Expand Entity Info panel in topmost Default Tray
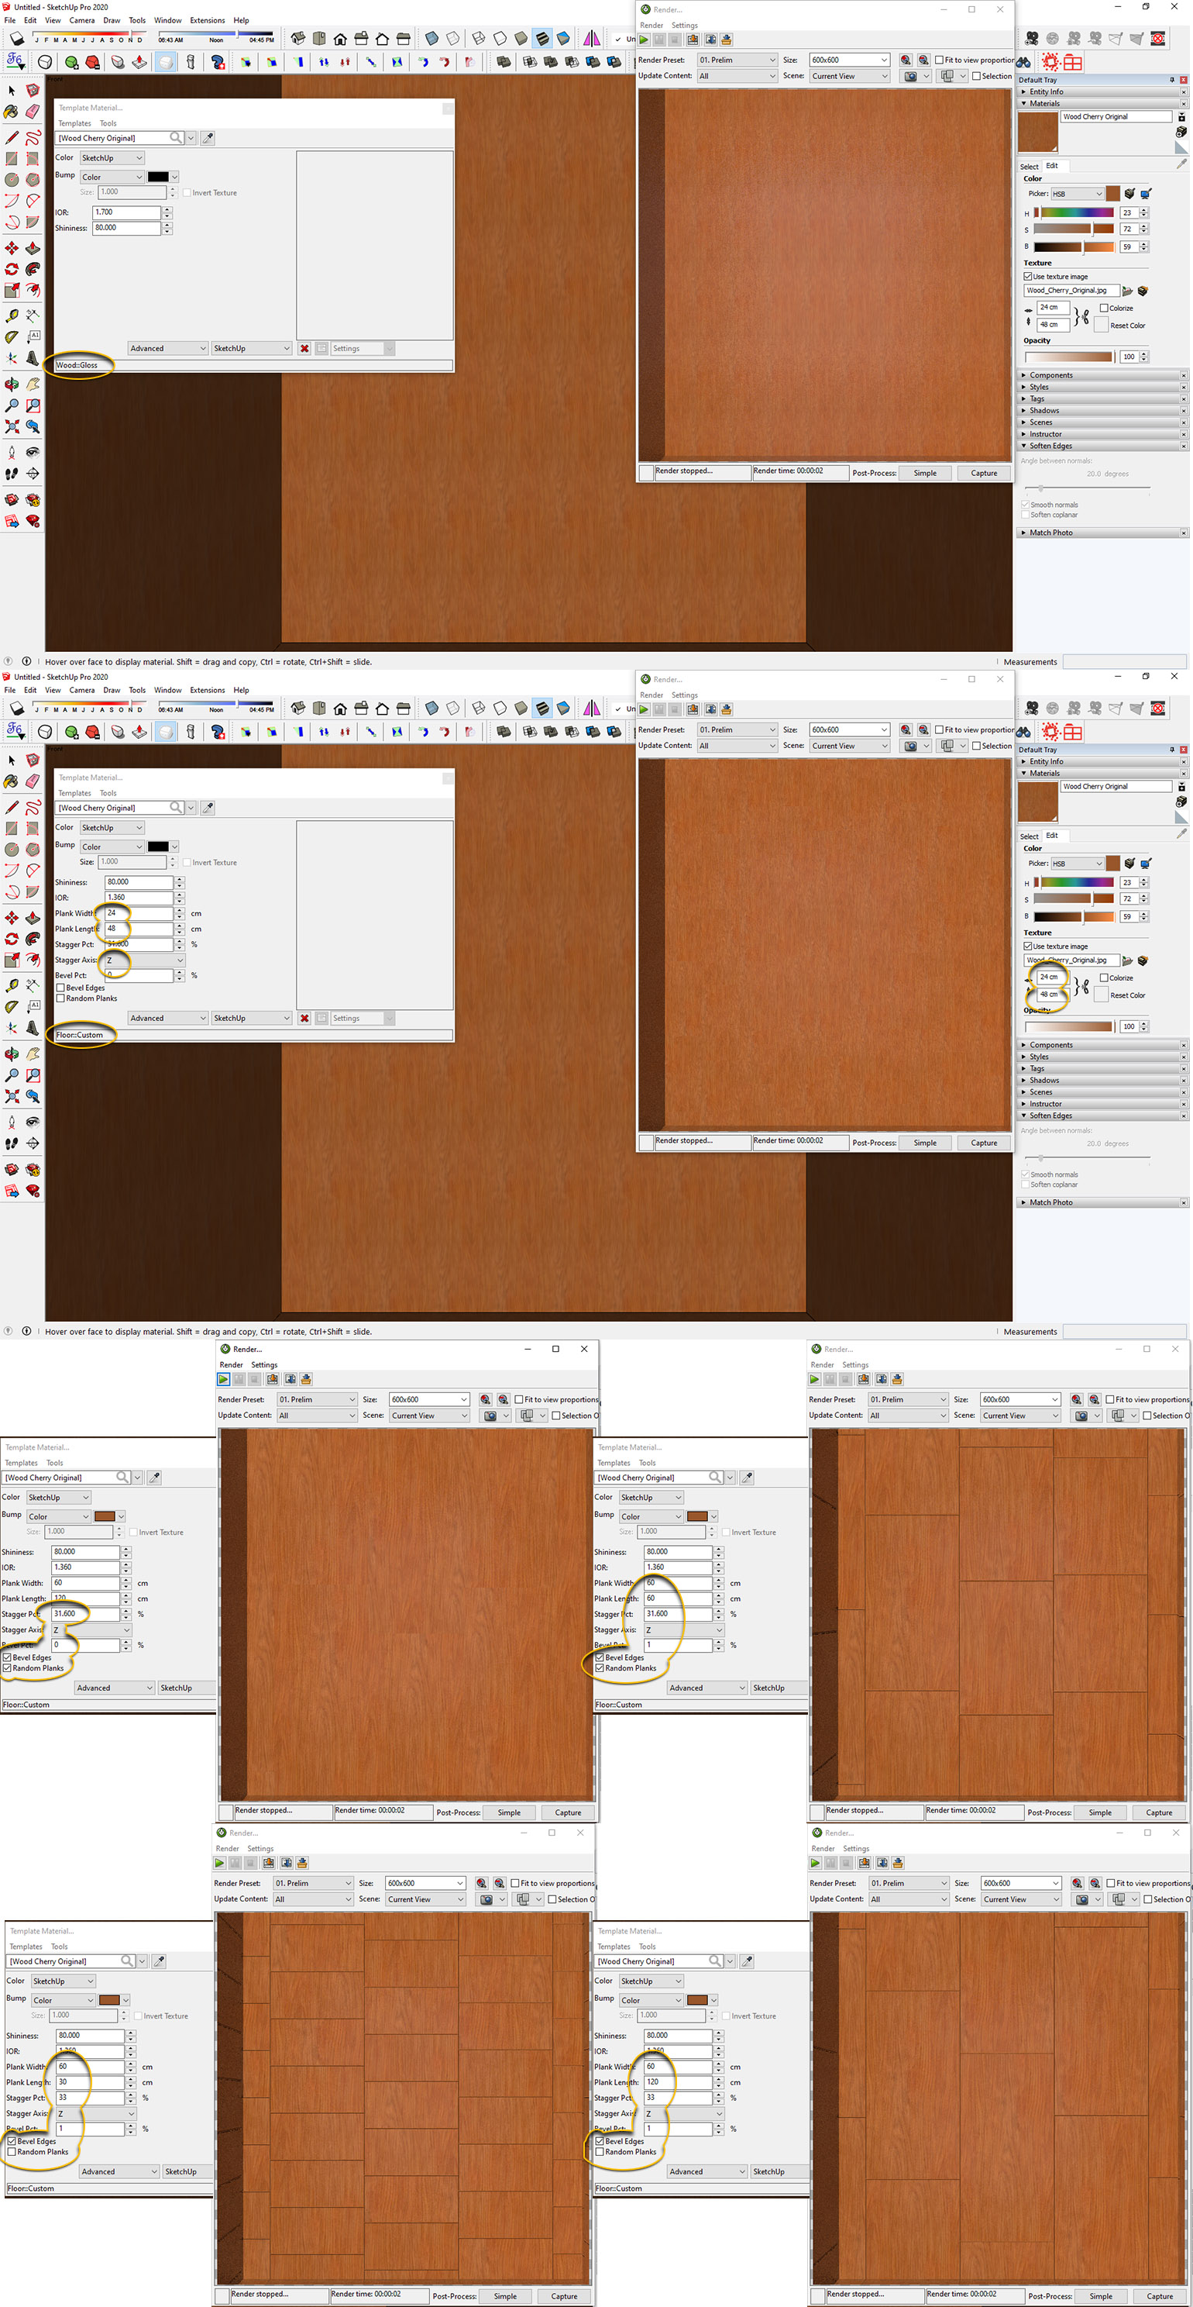Screen dimensions: 1193x2307 click(1102, 91)
